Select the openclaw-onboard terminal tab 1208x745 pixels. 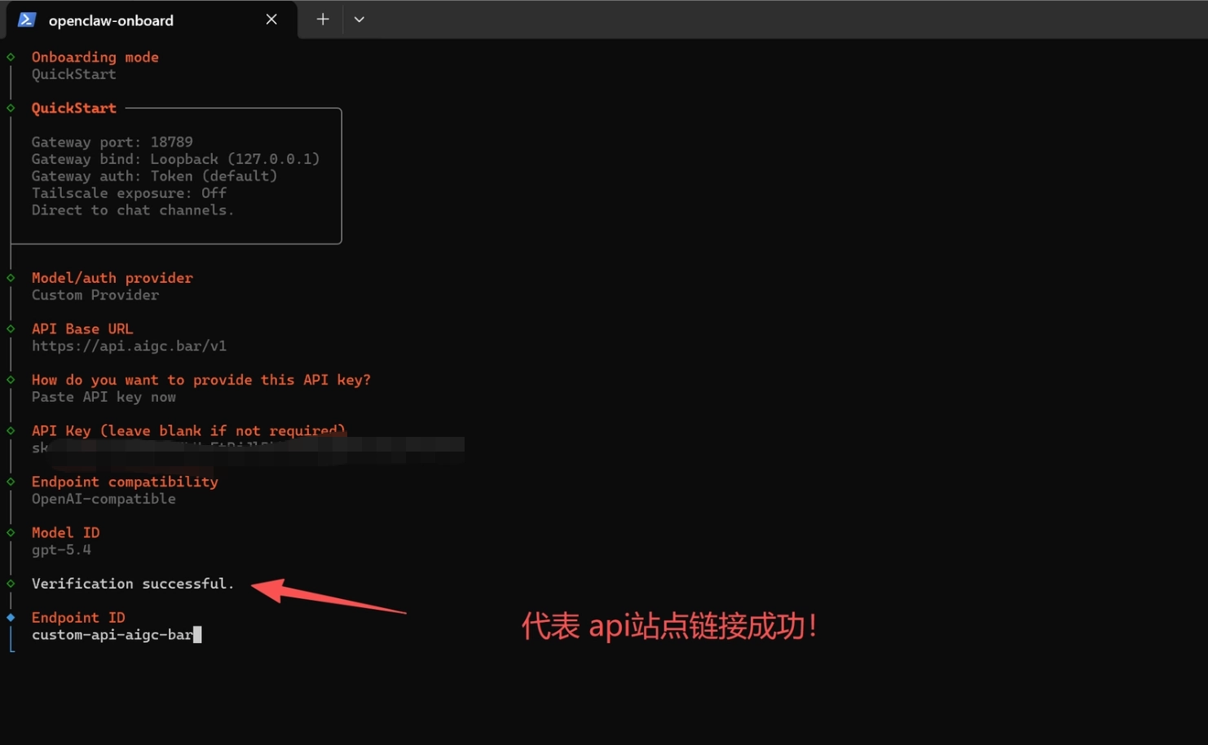coord(152,20)
